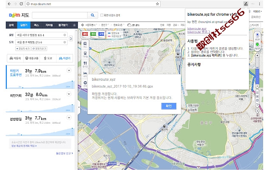Click the Daum 지도 logo
This screenshot has width=272, height=170.
pos(19,15)
